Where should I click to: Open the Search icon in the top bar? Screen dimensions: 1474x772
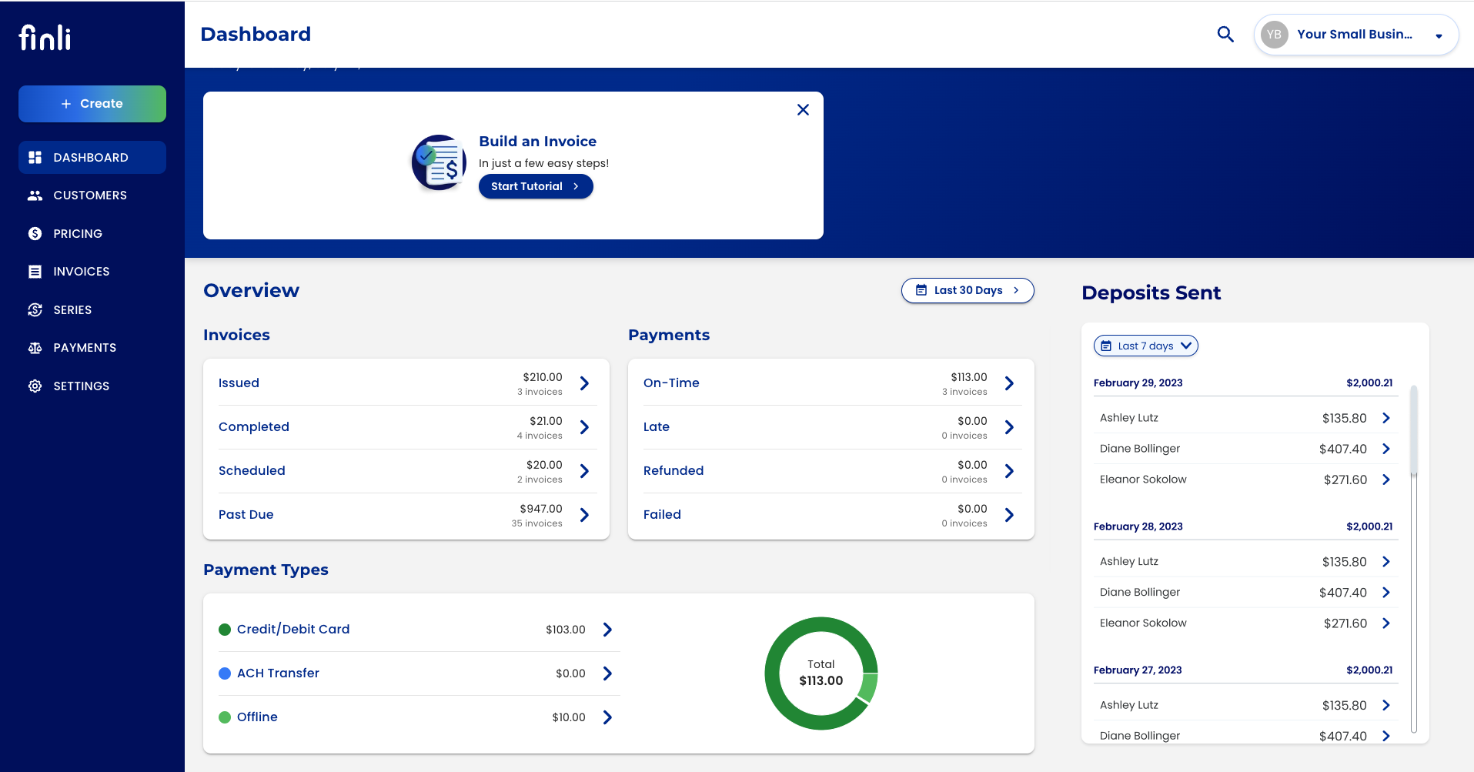[x=1225, y=35]
